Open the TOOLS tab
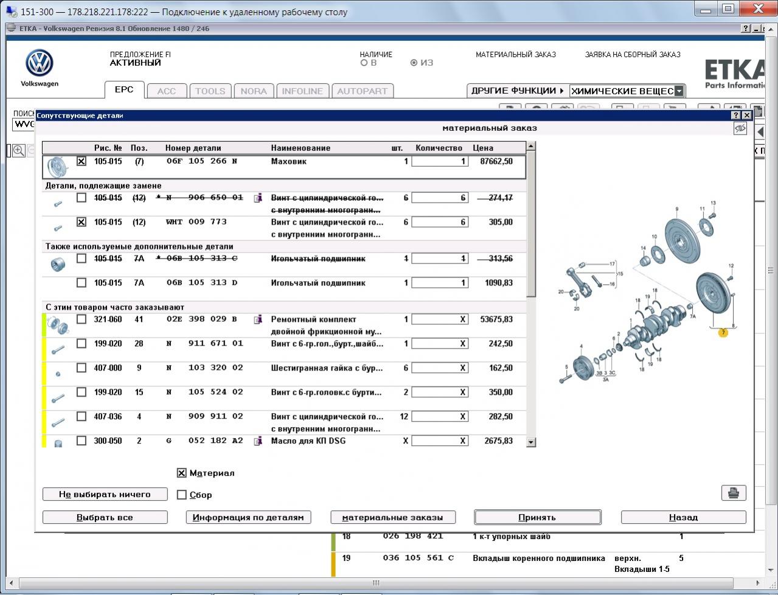Image resolution: width=778 pixels, height=595 pixels. [210, 91]
